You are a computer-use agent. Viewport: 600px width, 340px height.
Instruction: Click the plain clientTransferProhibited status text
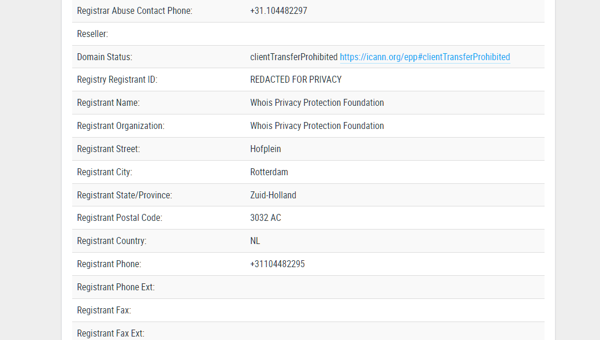point(293,57)
